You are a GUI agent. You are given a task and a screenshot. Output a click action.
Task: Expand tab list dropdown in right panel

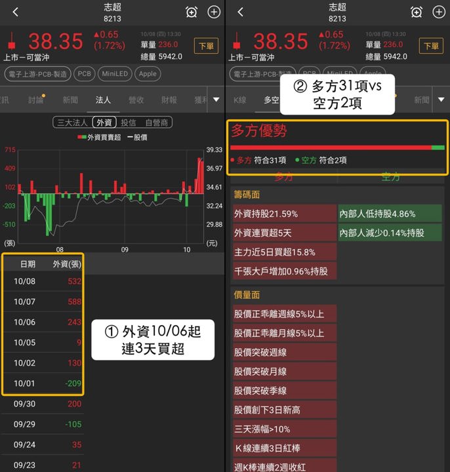click(441, 100)
